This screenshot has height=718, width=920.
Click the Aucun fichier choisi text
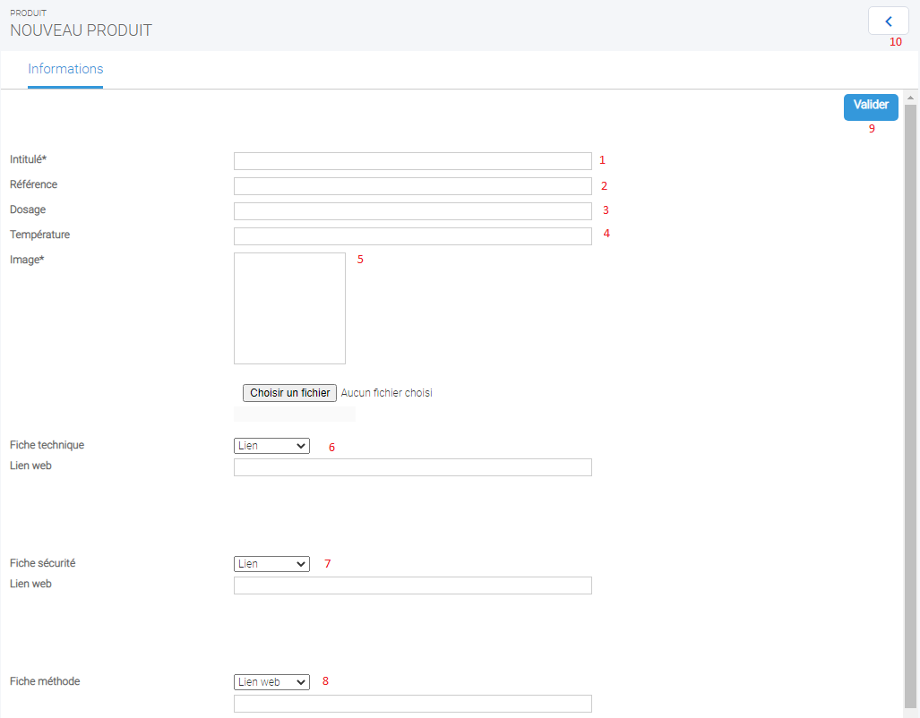386,393
